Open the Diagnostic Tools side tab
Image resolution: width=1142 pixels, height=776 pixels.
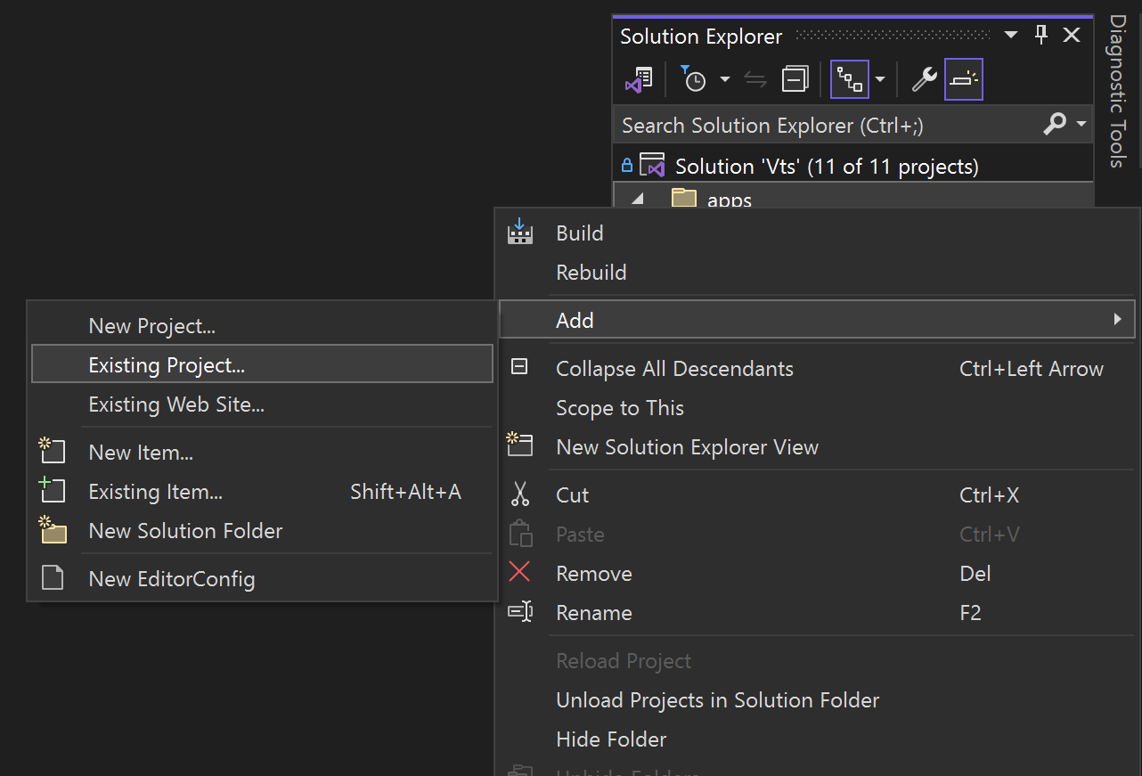point(1118,91)
